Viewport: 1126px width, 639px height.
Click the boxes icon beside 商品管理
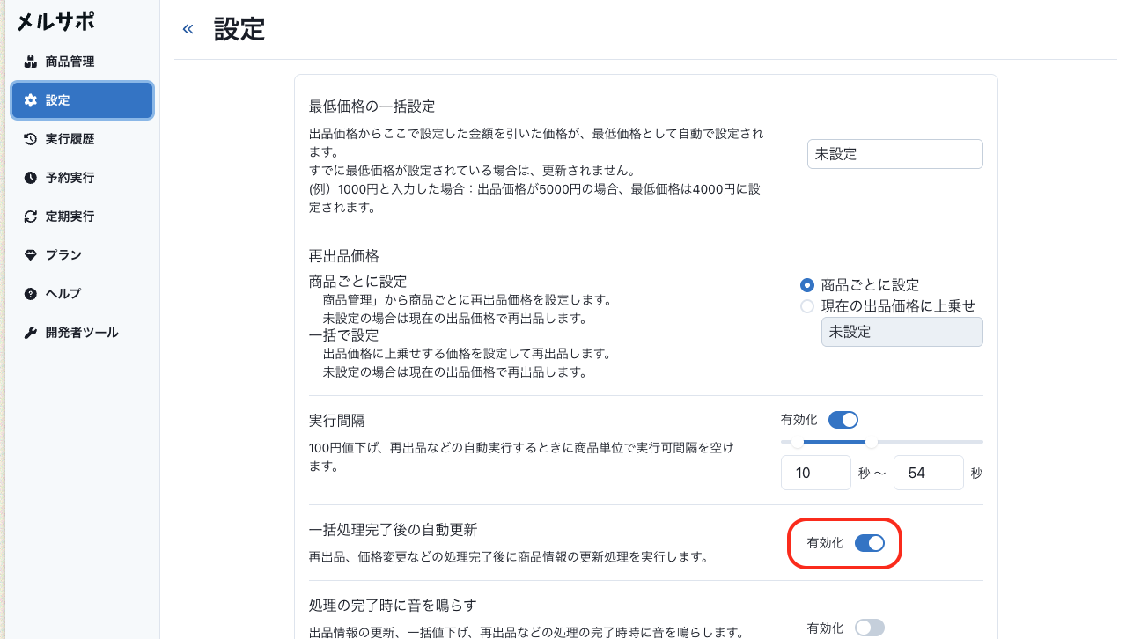coord(31,62)
